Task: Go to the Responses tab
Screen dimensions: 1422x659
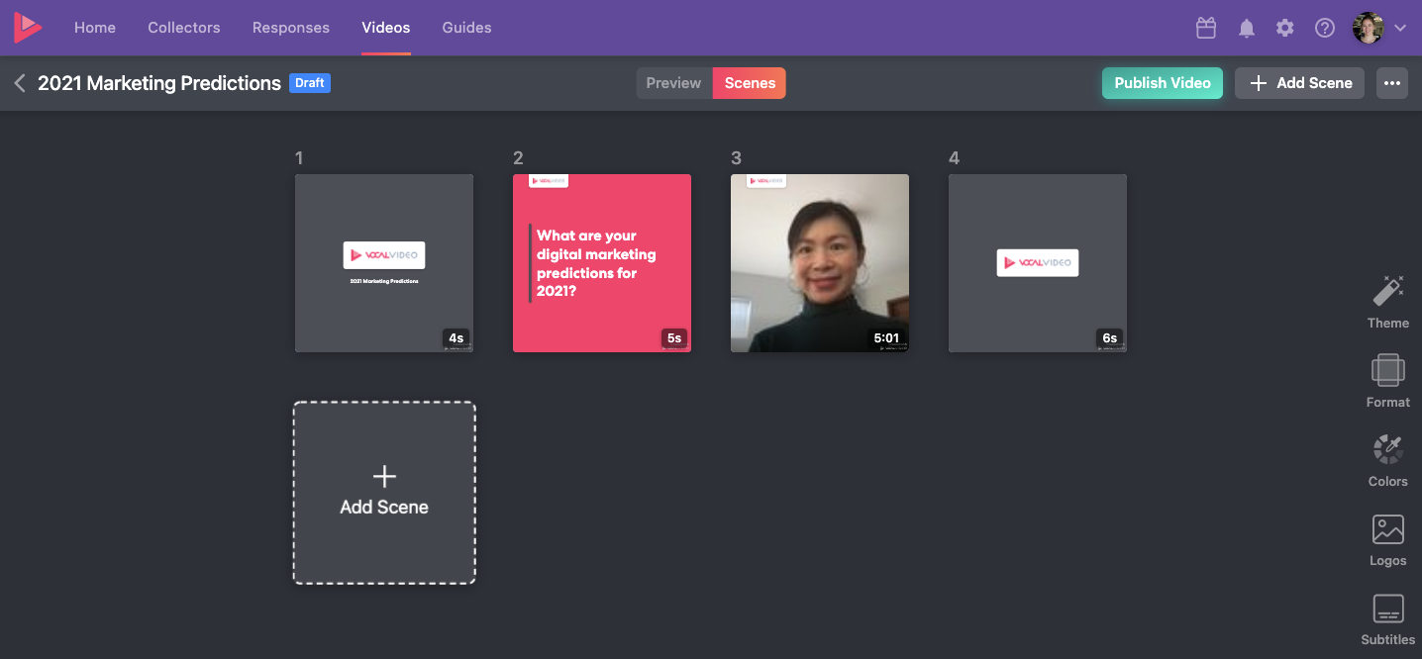Action: point(291,28)
